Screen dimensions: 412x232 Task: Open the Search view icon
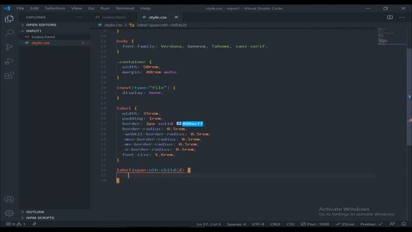[9, 33]
